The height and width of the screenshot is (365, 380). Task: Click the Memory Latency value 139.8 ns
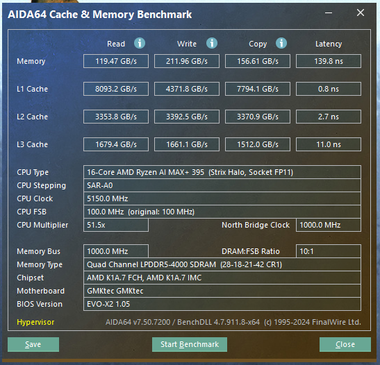pyautogui.click(x=329, y=61)
